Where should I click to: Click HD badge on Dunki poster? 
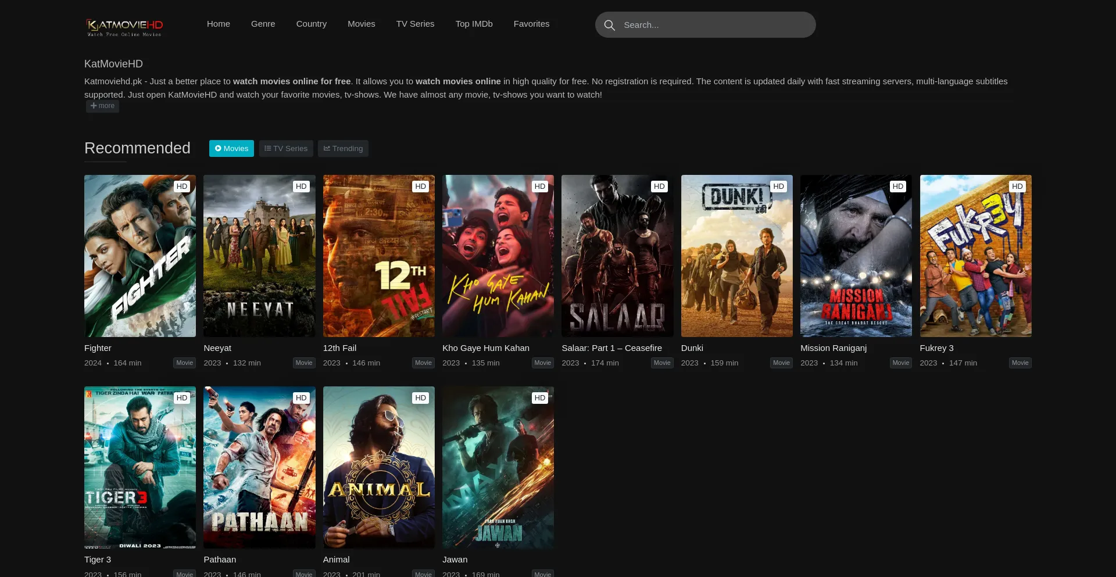pyautogui.click(x=778, y=187)
